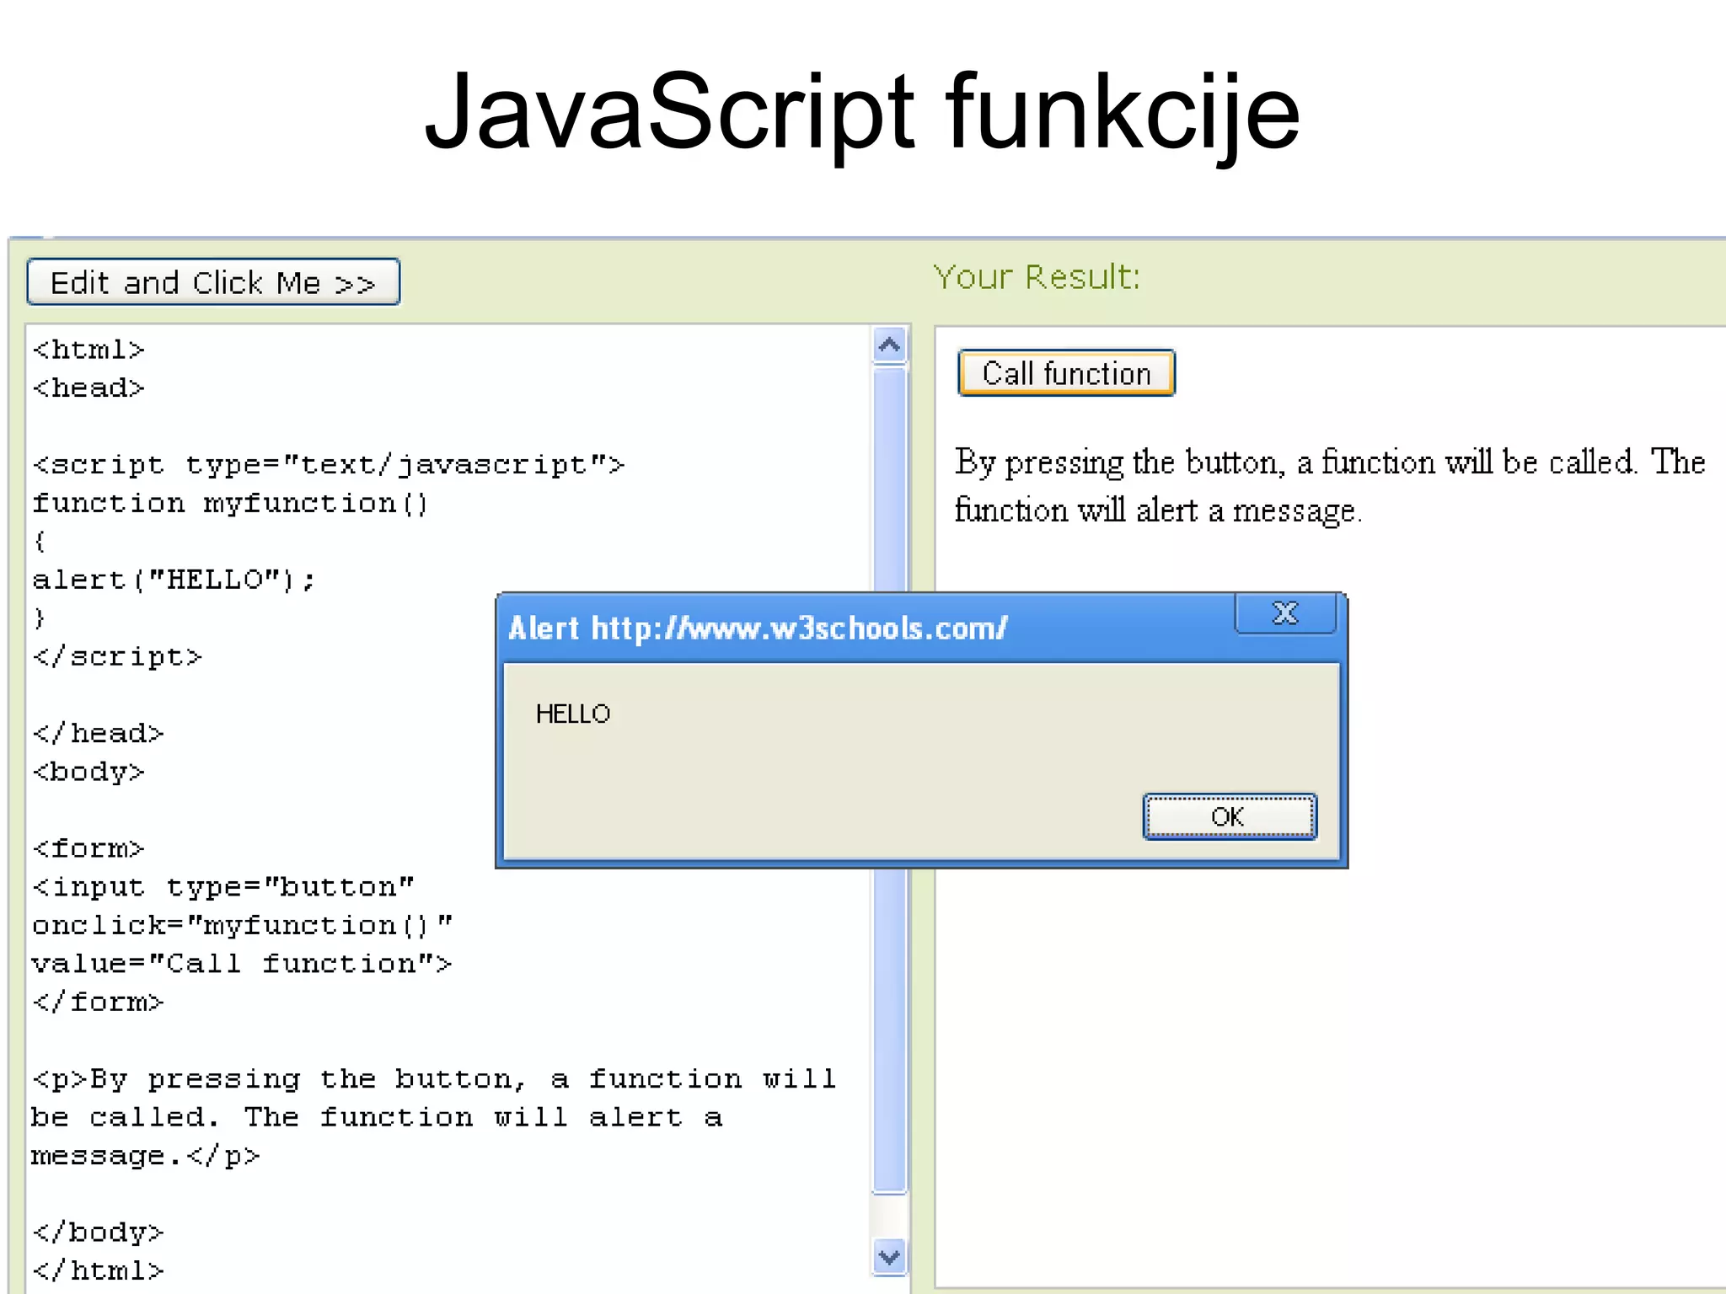Click the result paragraph about pressing the button
This screenshot has width=1726, height=1294.
[x=1330, y=486]
